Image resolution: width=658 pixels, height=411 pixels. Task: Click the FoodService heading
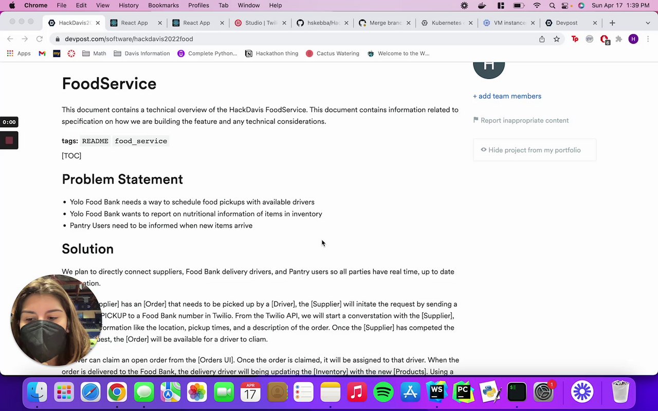click(x=109, y=84)
